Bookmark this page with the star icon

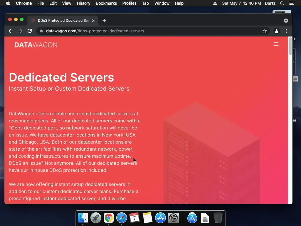(x=265, y=31)
